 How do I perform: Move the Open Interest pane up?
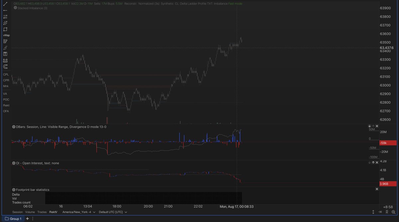point(373,162)
